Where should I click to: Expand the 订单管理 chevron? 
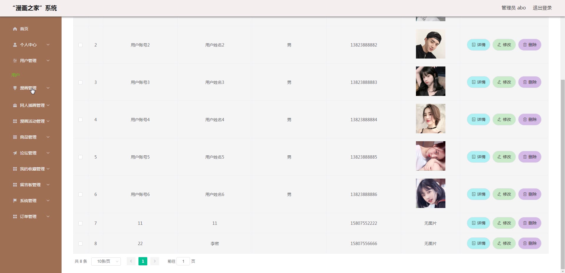click(x=48, y=217)
